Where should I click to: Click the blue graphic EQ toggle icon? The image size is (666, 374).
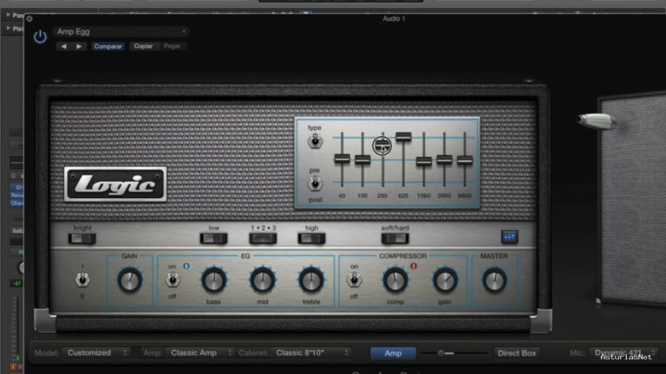coord(509,236)
